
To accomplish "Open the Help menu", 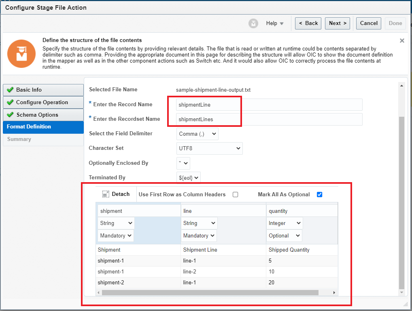I will (275, 23).
